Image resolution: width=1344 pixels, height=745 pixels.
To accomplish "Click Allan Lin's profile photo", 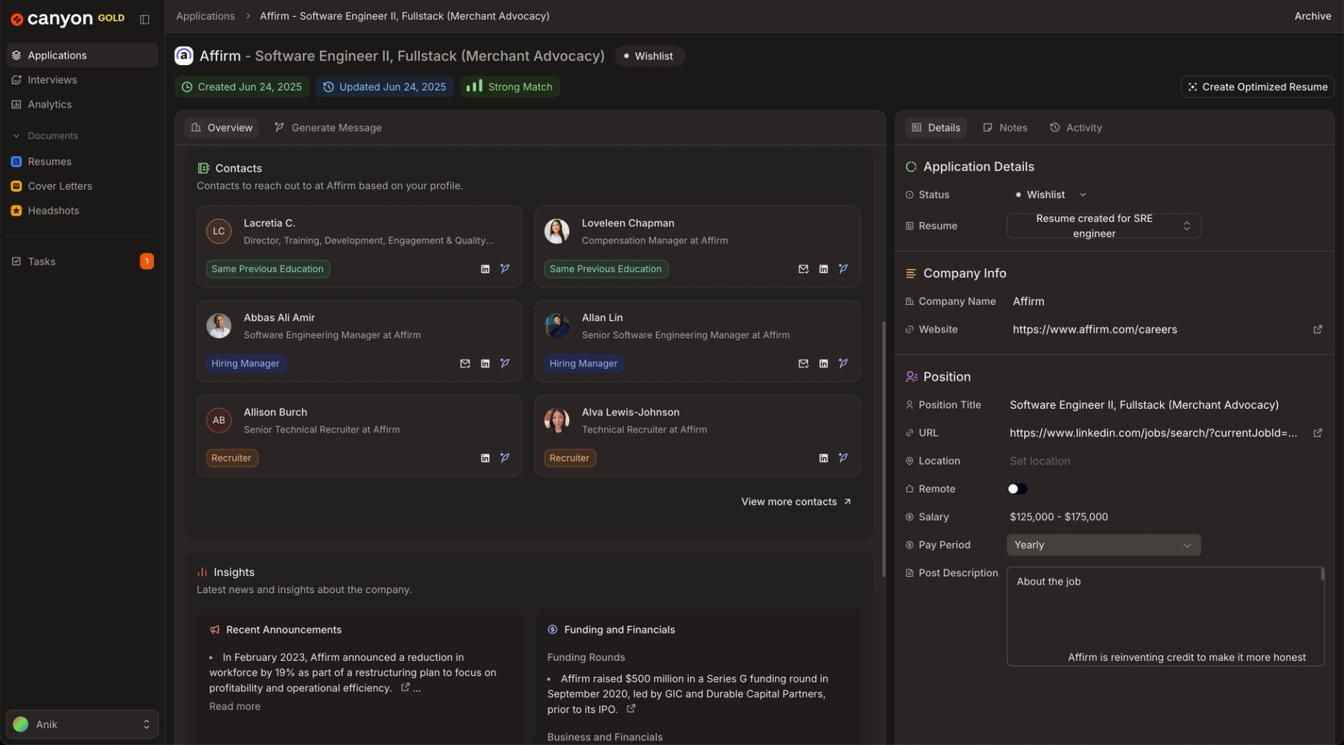I will pos(556,326).
